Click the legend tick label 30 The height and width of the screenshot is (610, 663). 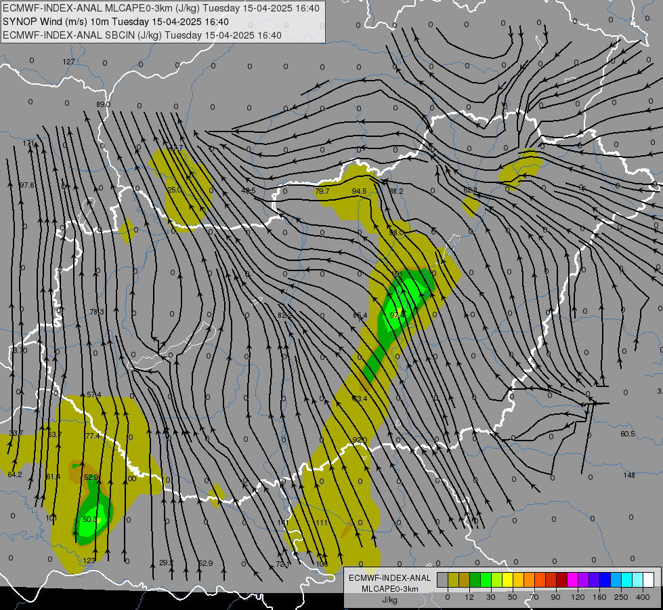tap(490, 597)
